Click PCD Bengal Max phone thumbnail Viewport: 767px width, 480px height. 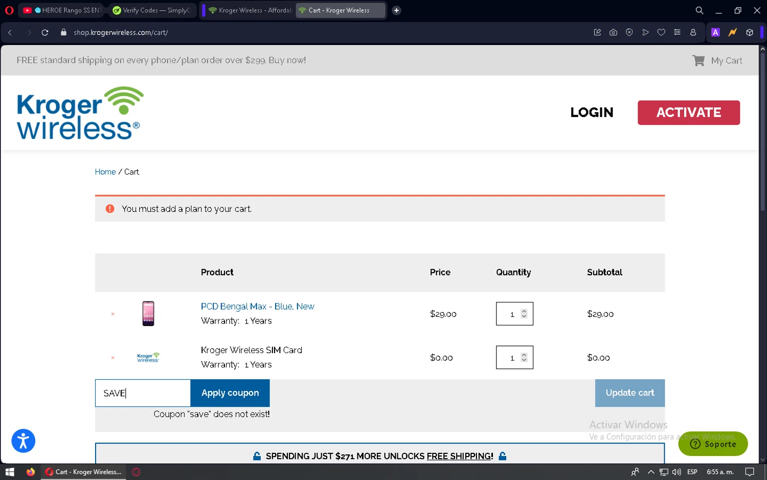click(148, 314)
